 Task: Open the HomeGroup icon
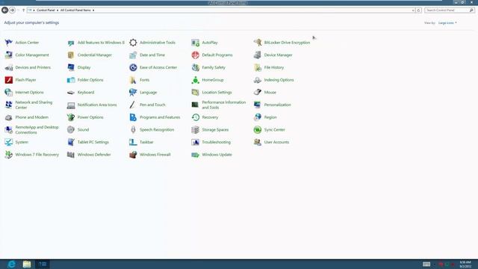195,80
